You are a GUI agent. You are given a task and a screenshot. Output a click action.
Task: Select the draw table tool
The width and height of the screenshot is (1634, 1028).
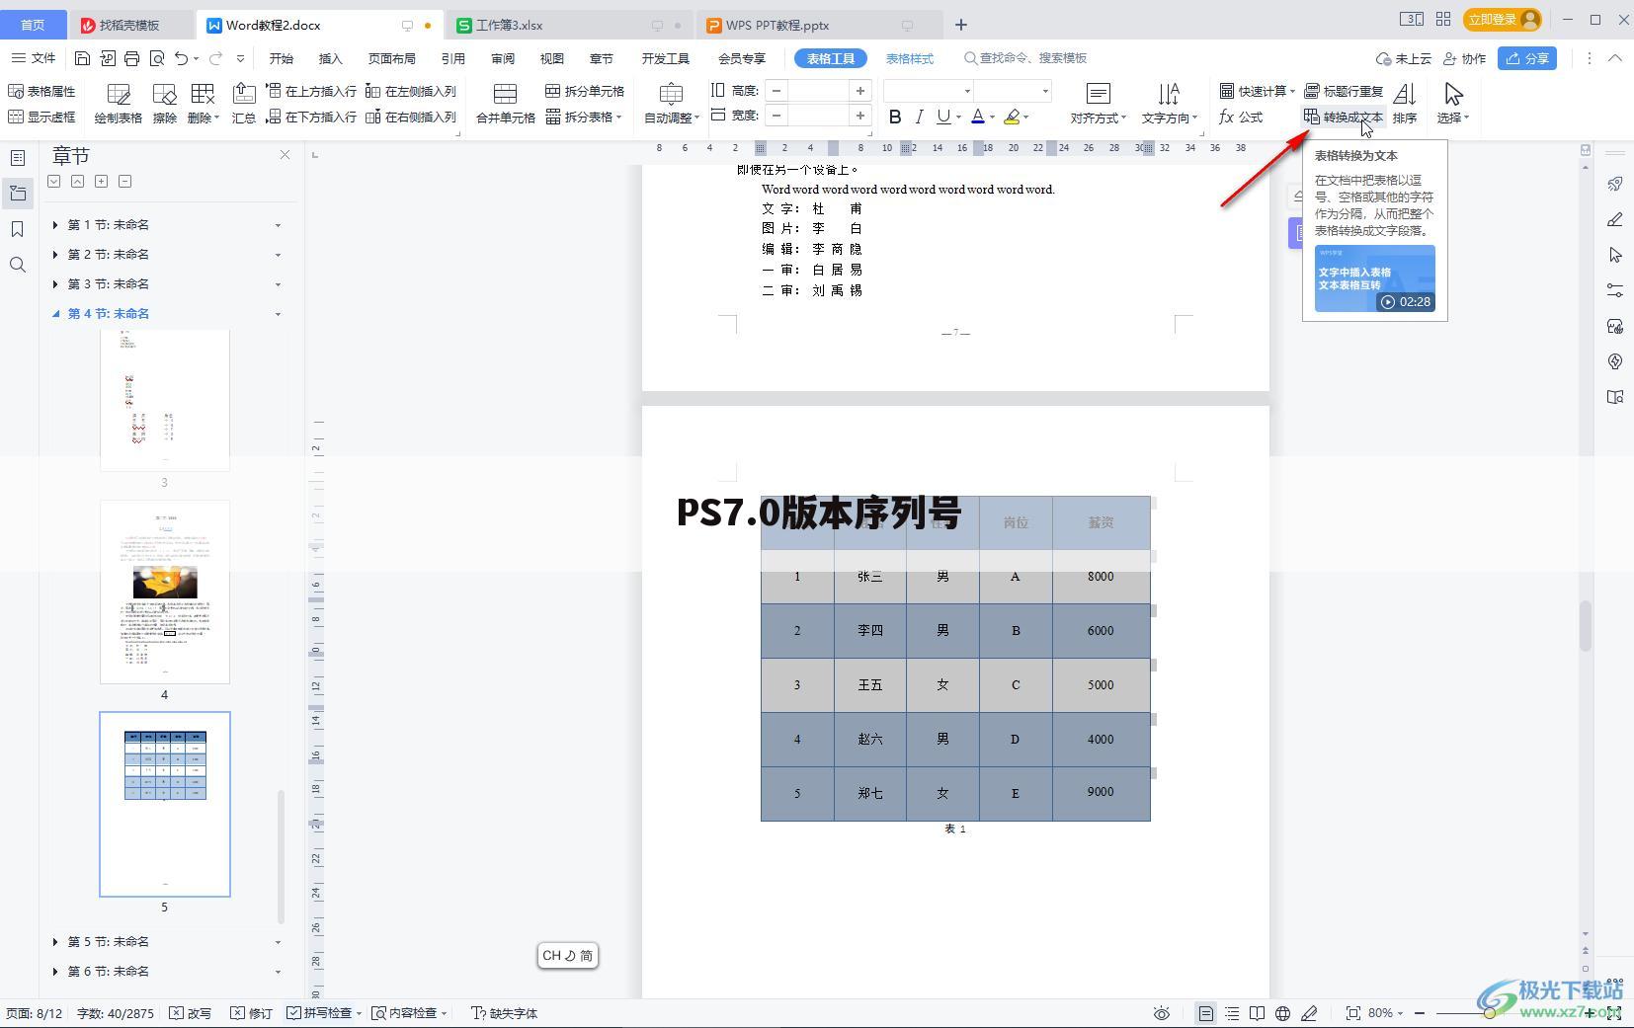[119, 104]
